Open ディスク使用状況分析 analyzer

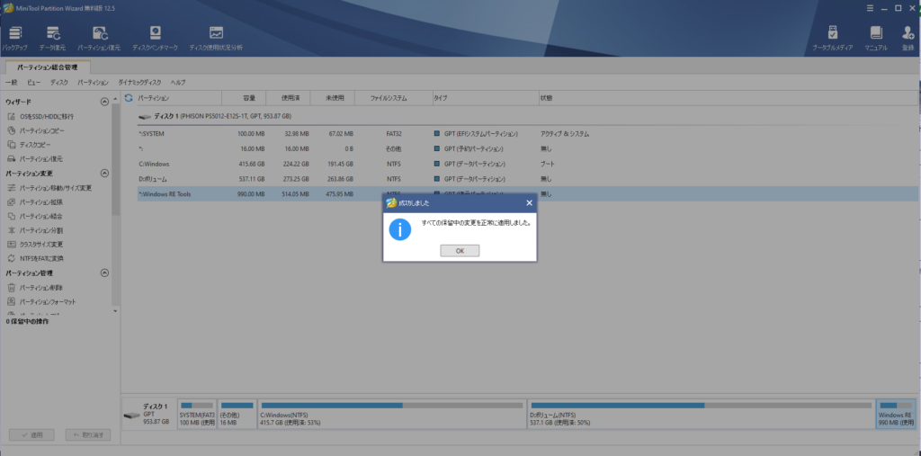216,39
